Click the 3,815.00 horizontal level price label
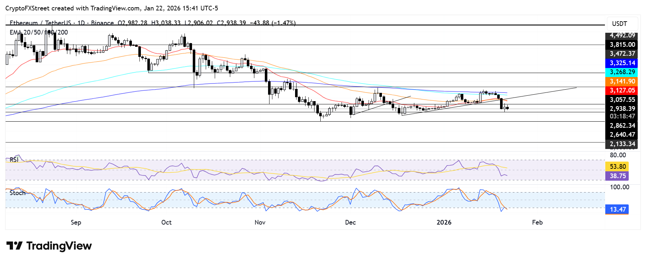 click(x=622, y=45)
